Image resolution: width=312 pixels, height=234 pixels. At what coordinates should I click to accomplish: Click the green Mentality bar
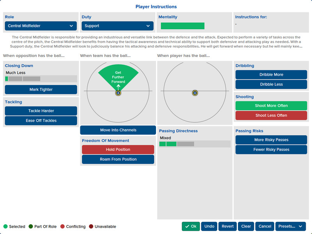coord(183,26)
